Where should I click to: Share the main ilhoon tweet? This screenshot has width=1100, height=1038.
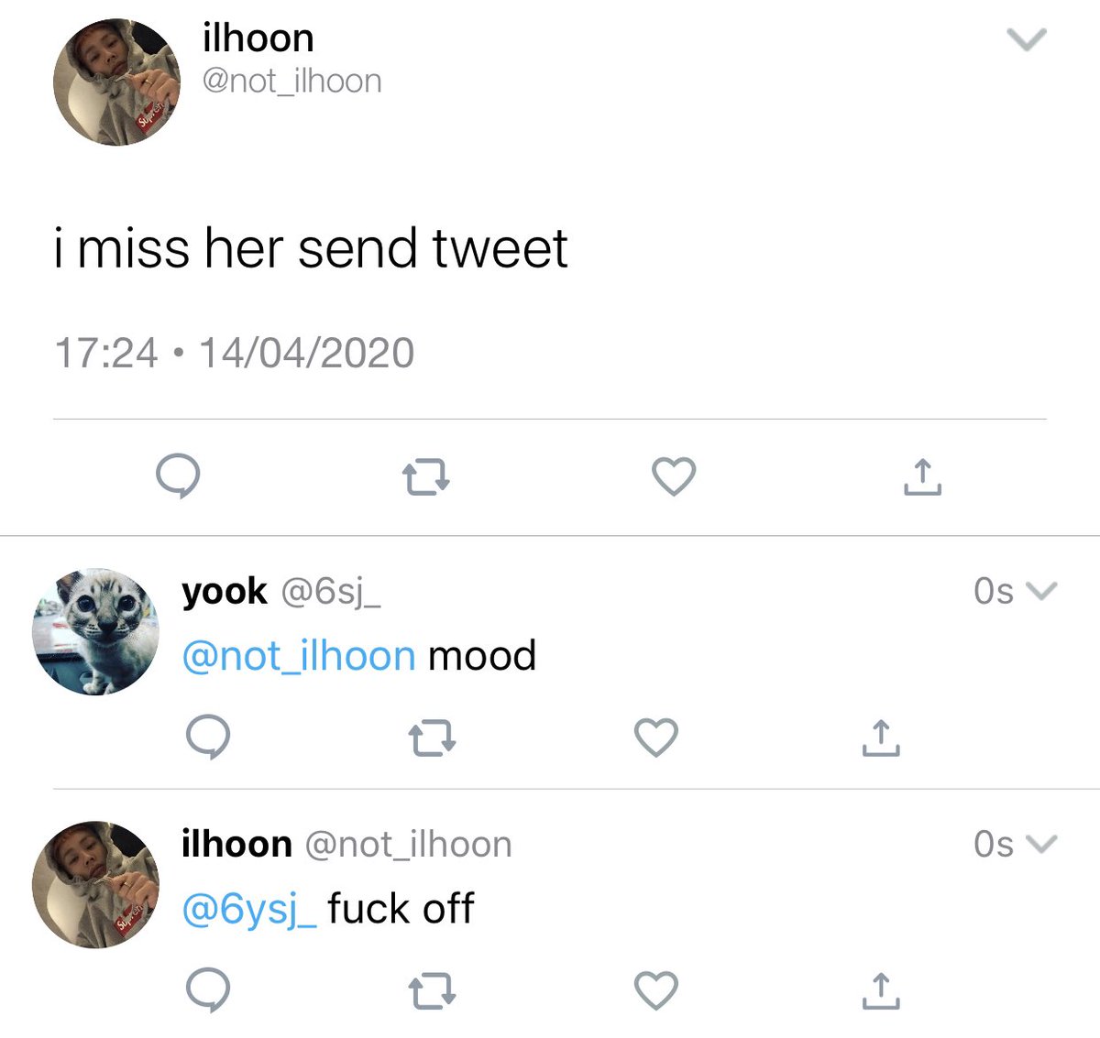922,476
